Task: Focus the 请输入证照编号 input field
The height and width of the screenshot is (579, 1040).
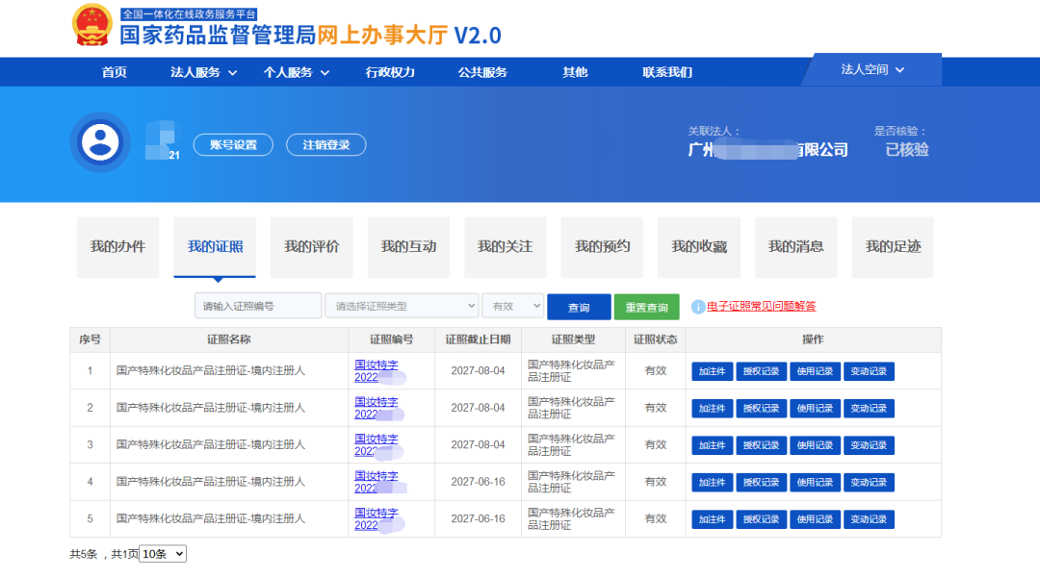Action: click(258, 306)
